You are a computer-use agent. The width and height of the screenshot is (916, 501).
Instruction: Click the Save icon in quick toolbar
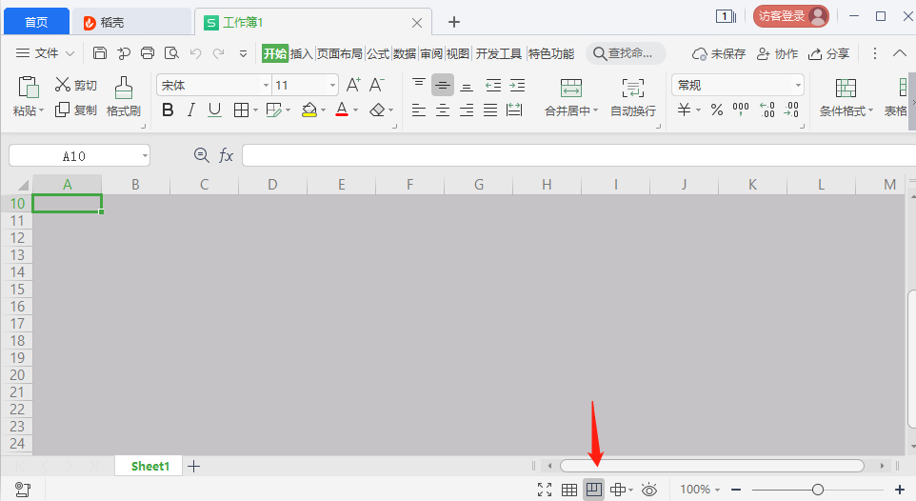coord(100,53)
